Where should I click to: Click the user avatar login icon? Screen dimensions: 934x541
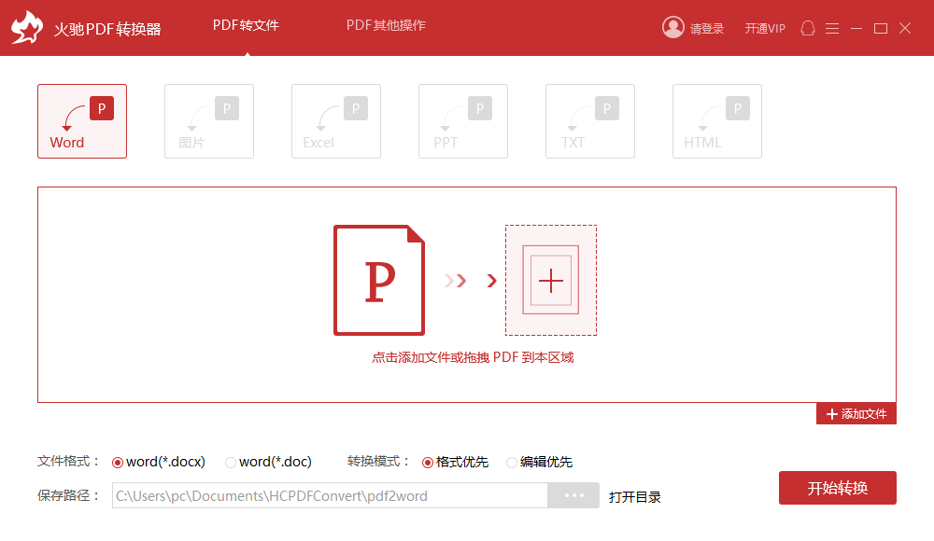[673, 27]
